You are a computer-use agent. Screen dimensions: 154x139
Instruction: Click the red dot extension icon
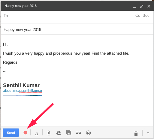[x=25, y=133]
